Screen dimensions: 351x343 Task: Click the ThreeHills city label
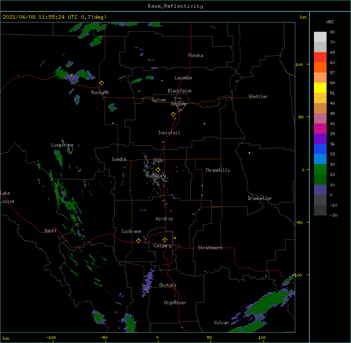[217, 170]
